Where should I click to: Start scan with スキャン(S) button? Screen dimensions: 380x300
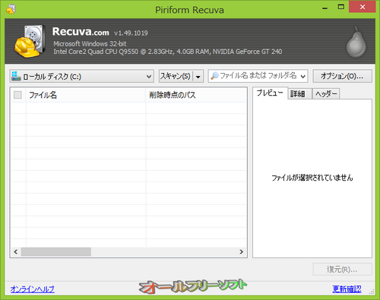click(176, 76)
